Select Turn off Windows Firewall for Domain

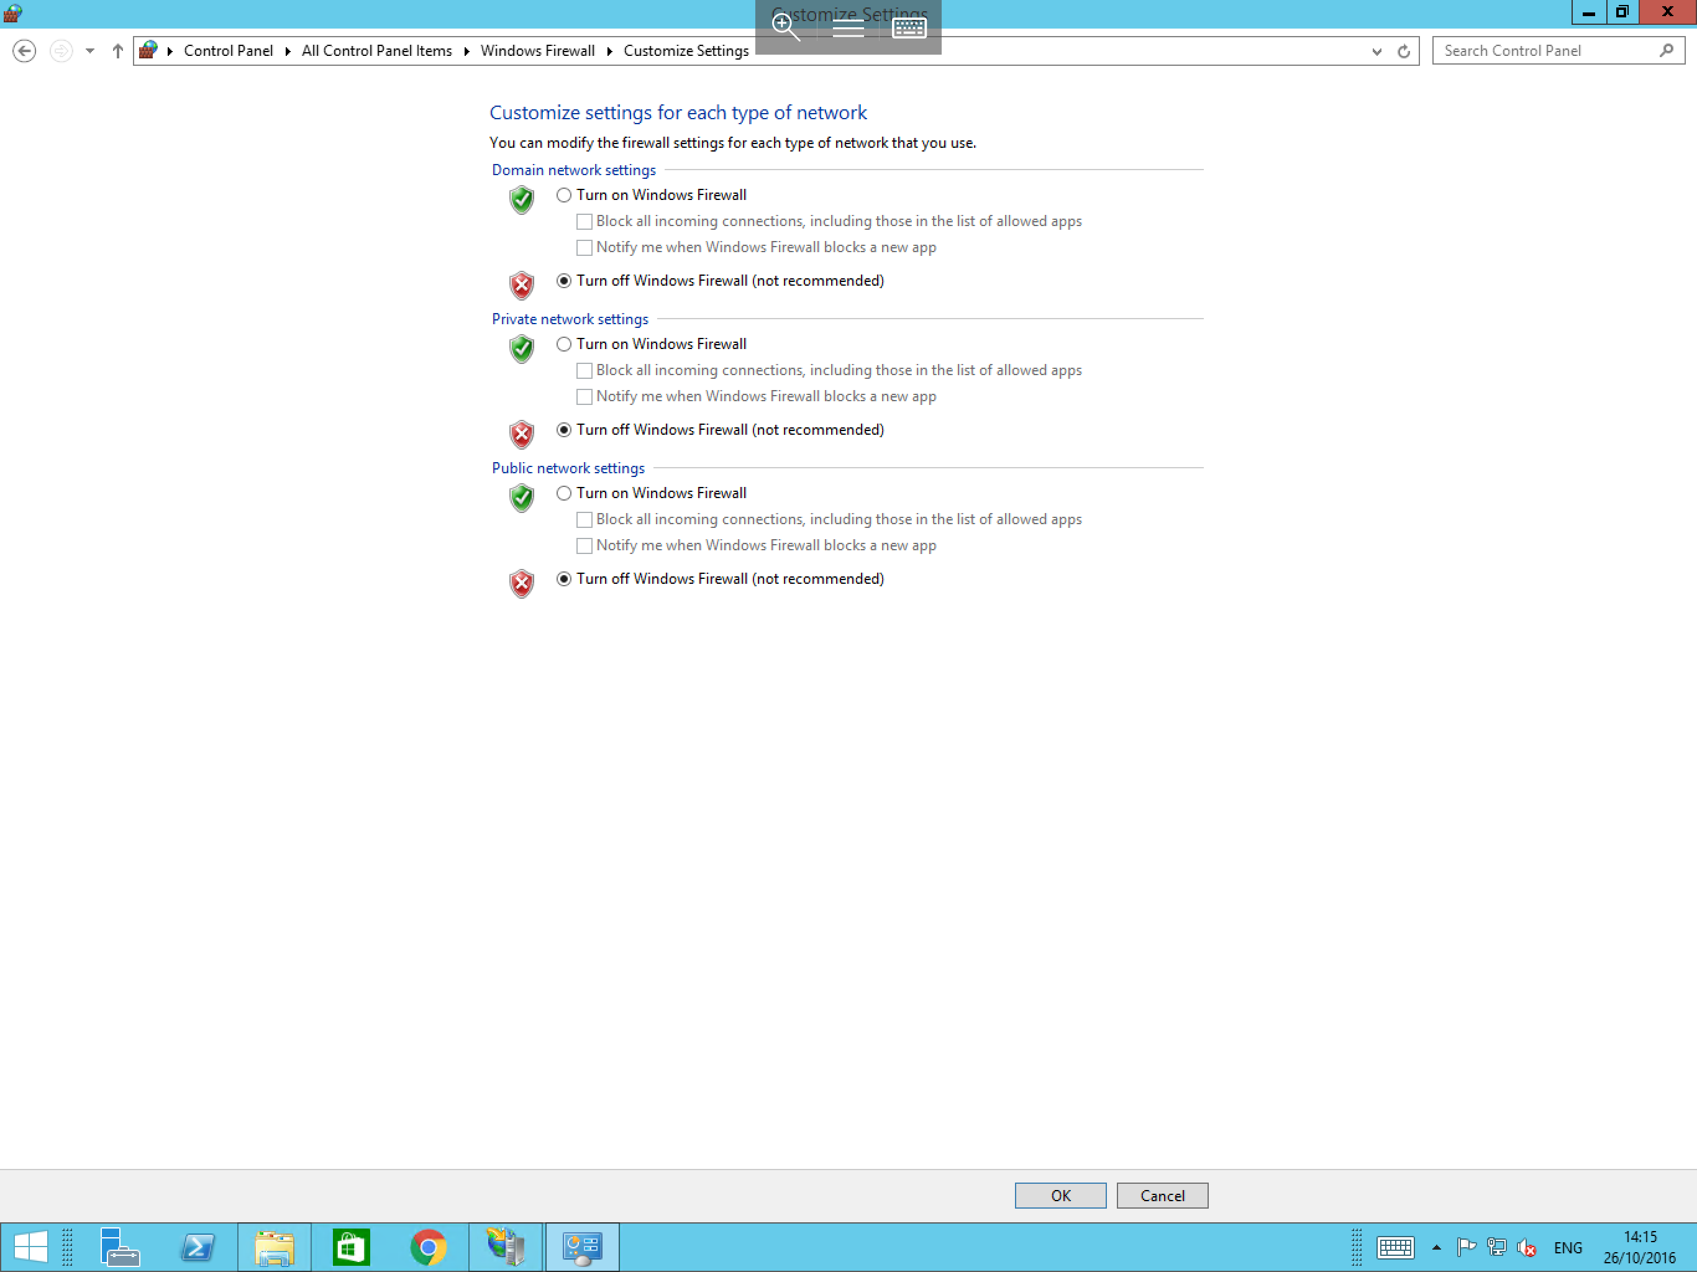[x=564, y=281]
